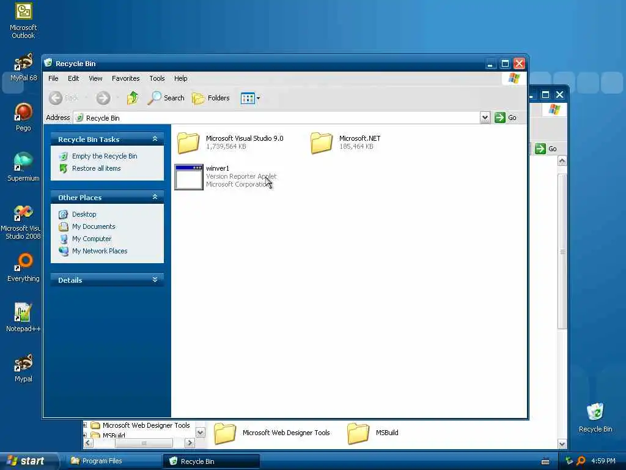The image size is (626, 470).
Task: Open the Tools menu
Action: tap(157, 78)
